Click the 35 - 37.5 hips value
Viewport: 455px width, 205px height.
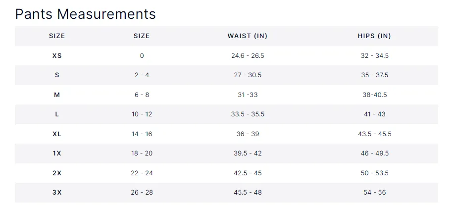(374, 75)
